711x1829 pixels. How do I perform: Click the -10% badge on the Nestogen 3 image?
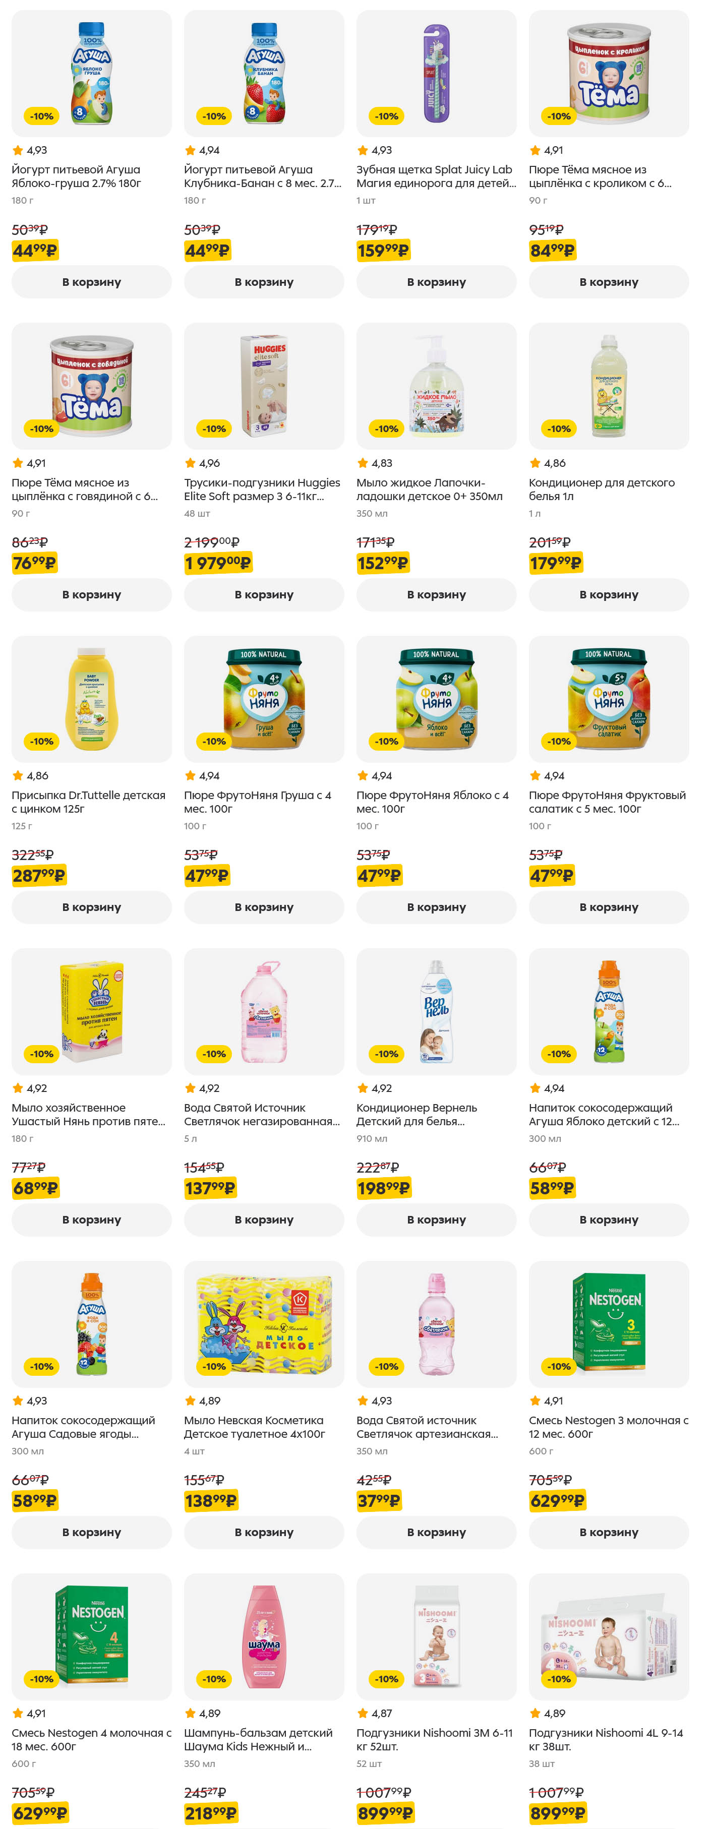click(559, 1366)
